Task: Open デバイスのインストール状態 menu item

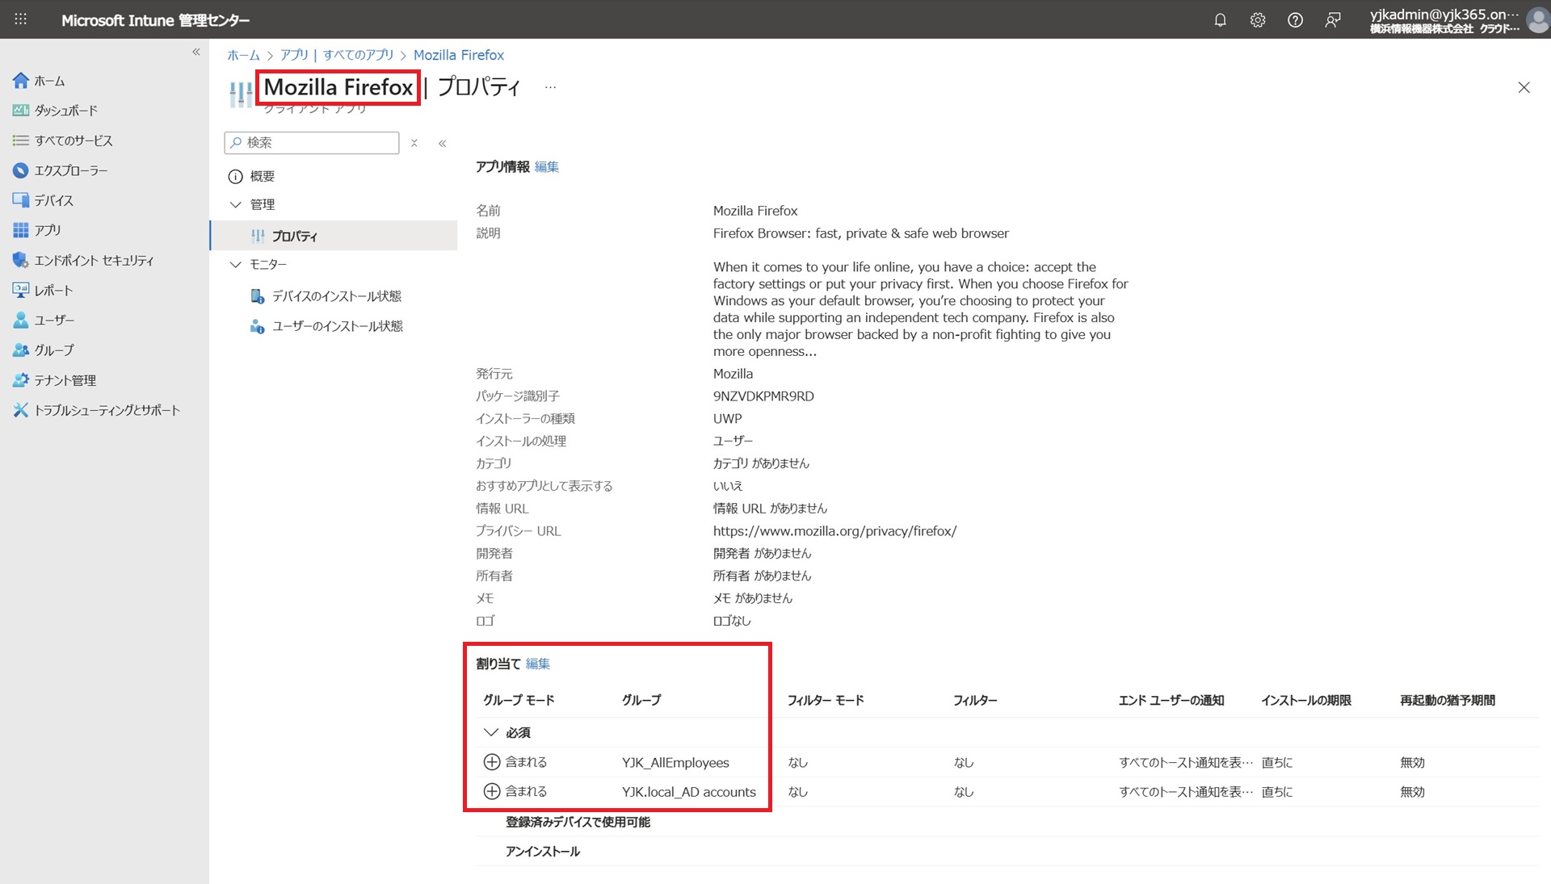Action: point(336,296)
